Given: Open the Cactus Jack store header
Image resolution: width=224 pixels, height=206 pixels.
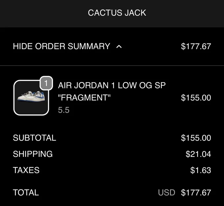Looking at the screenshot, I should pos(117,13).
